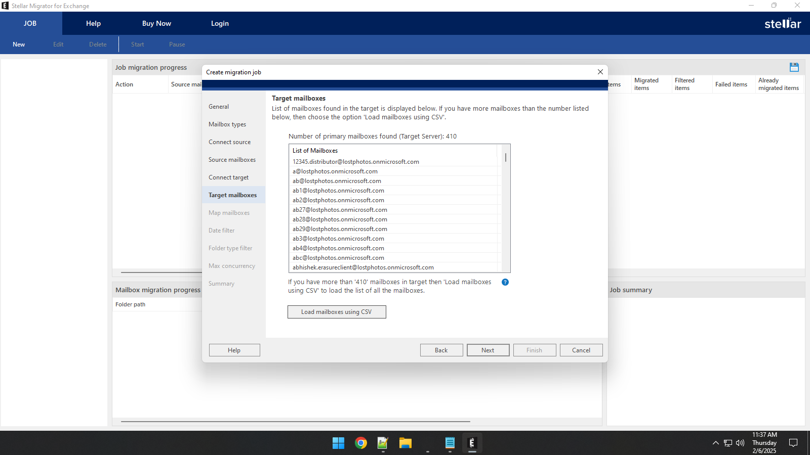Click Delete job toolbar button
Viewport: 810px width, 455px height.
[x=98, y=44]
